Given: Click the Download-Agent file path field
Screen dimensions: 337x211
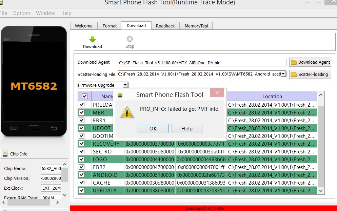Looking at the screenshot, I should (x=202, y=63).
